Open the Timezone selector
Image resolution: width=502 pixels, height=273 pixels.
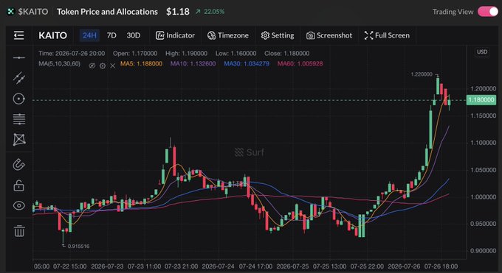(227, 35)
